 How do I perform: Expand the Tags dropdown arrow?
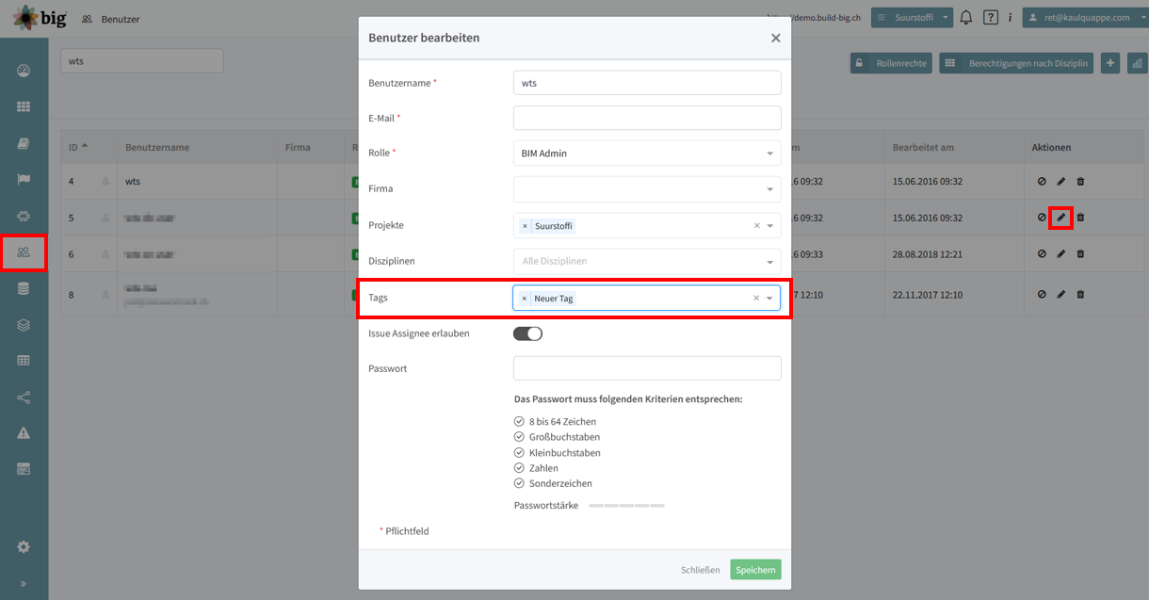pos(770,299)
